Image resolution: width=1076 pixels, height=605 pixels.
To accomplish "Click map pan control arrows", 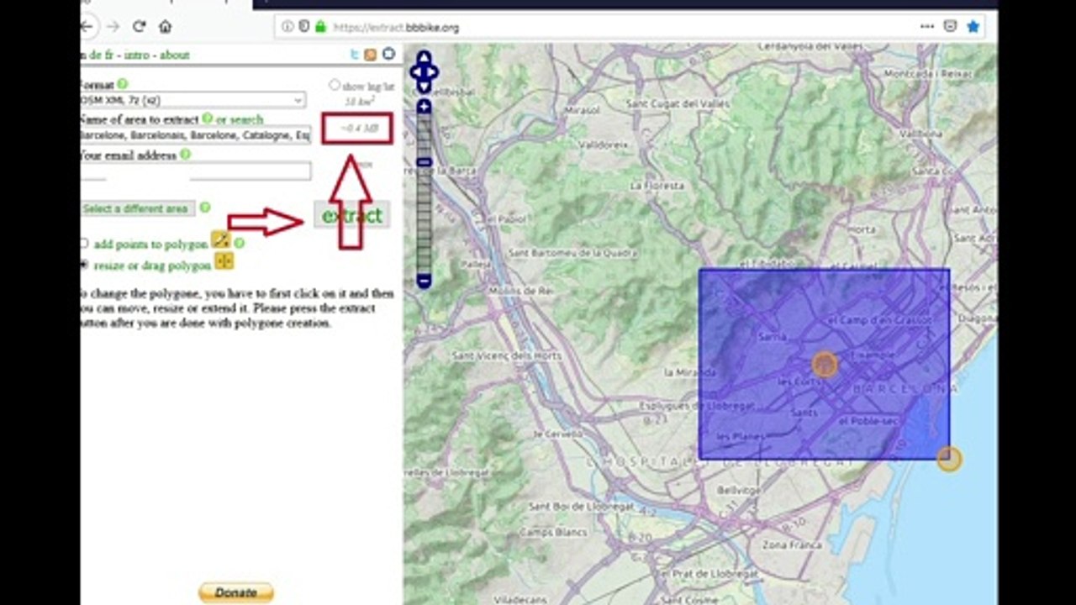I will tap(425, 71).
